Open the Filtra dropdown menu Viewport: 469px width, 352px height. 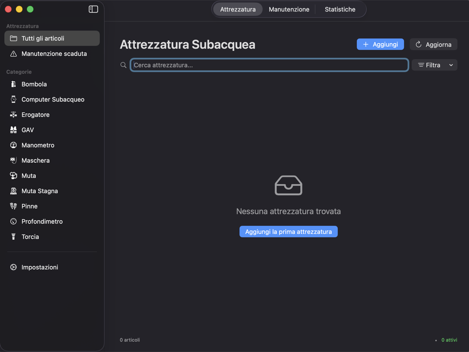(434, 65)
